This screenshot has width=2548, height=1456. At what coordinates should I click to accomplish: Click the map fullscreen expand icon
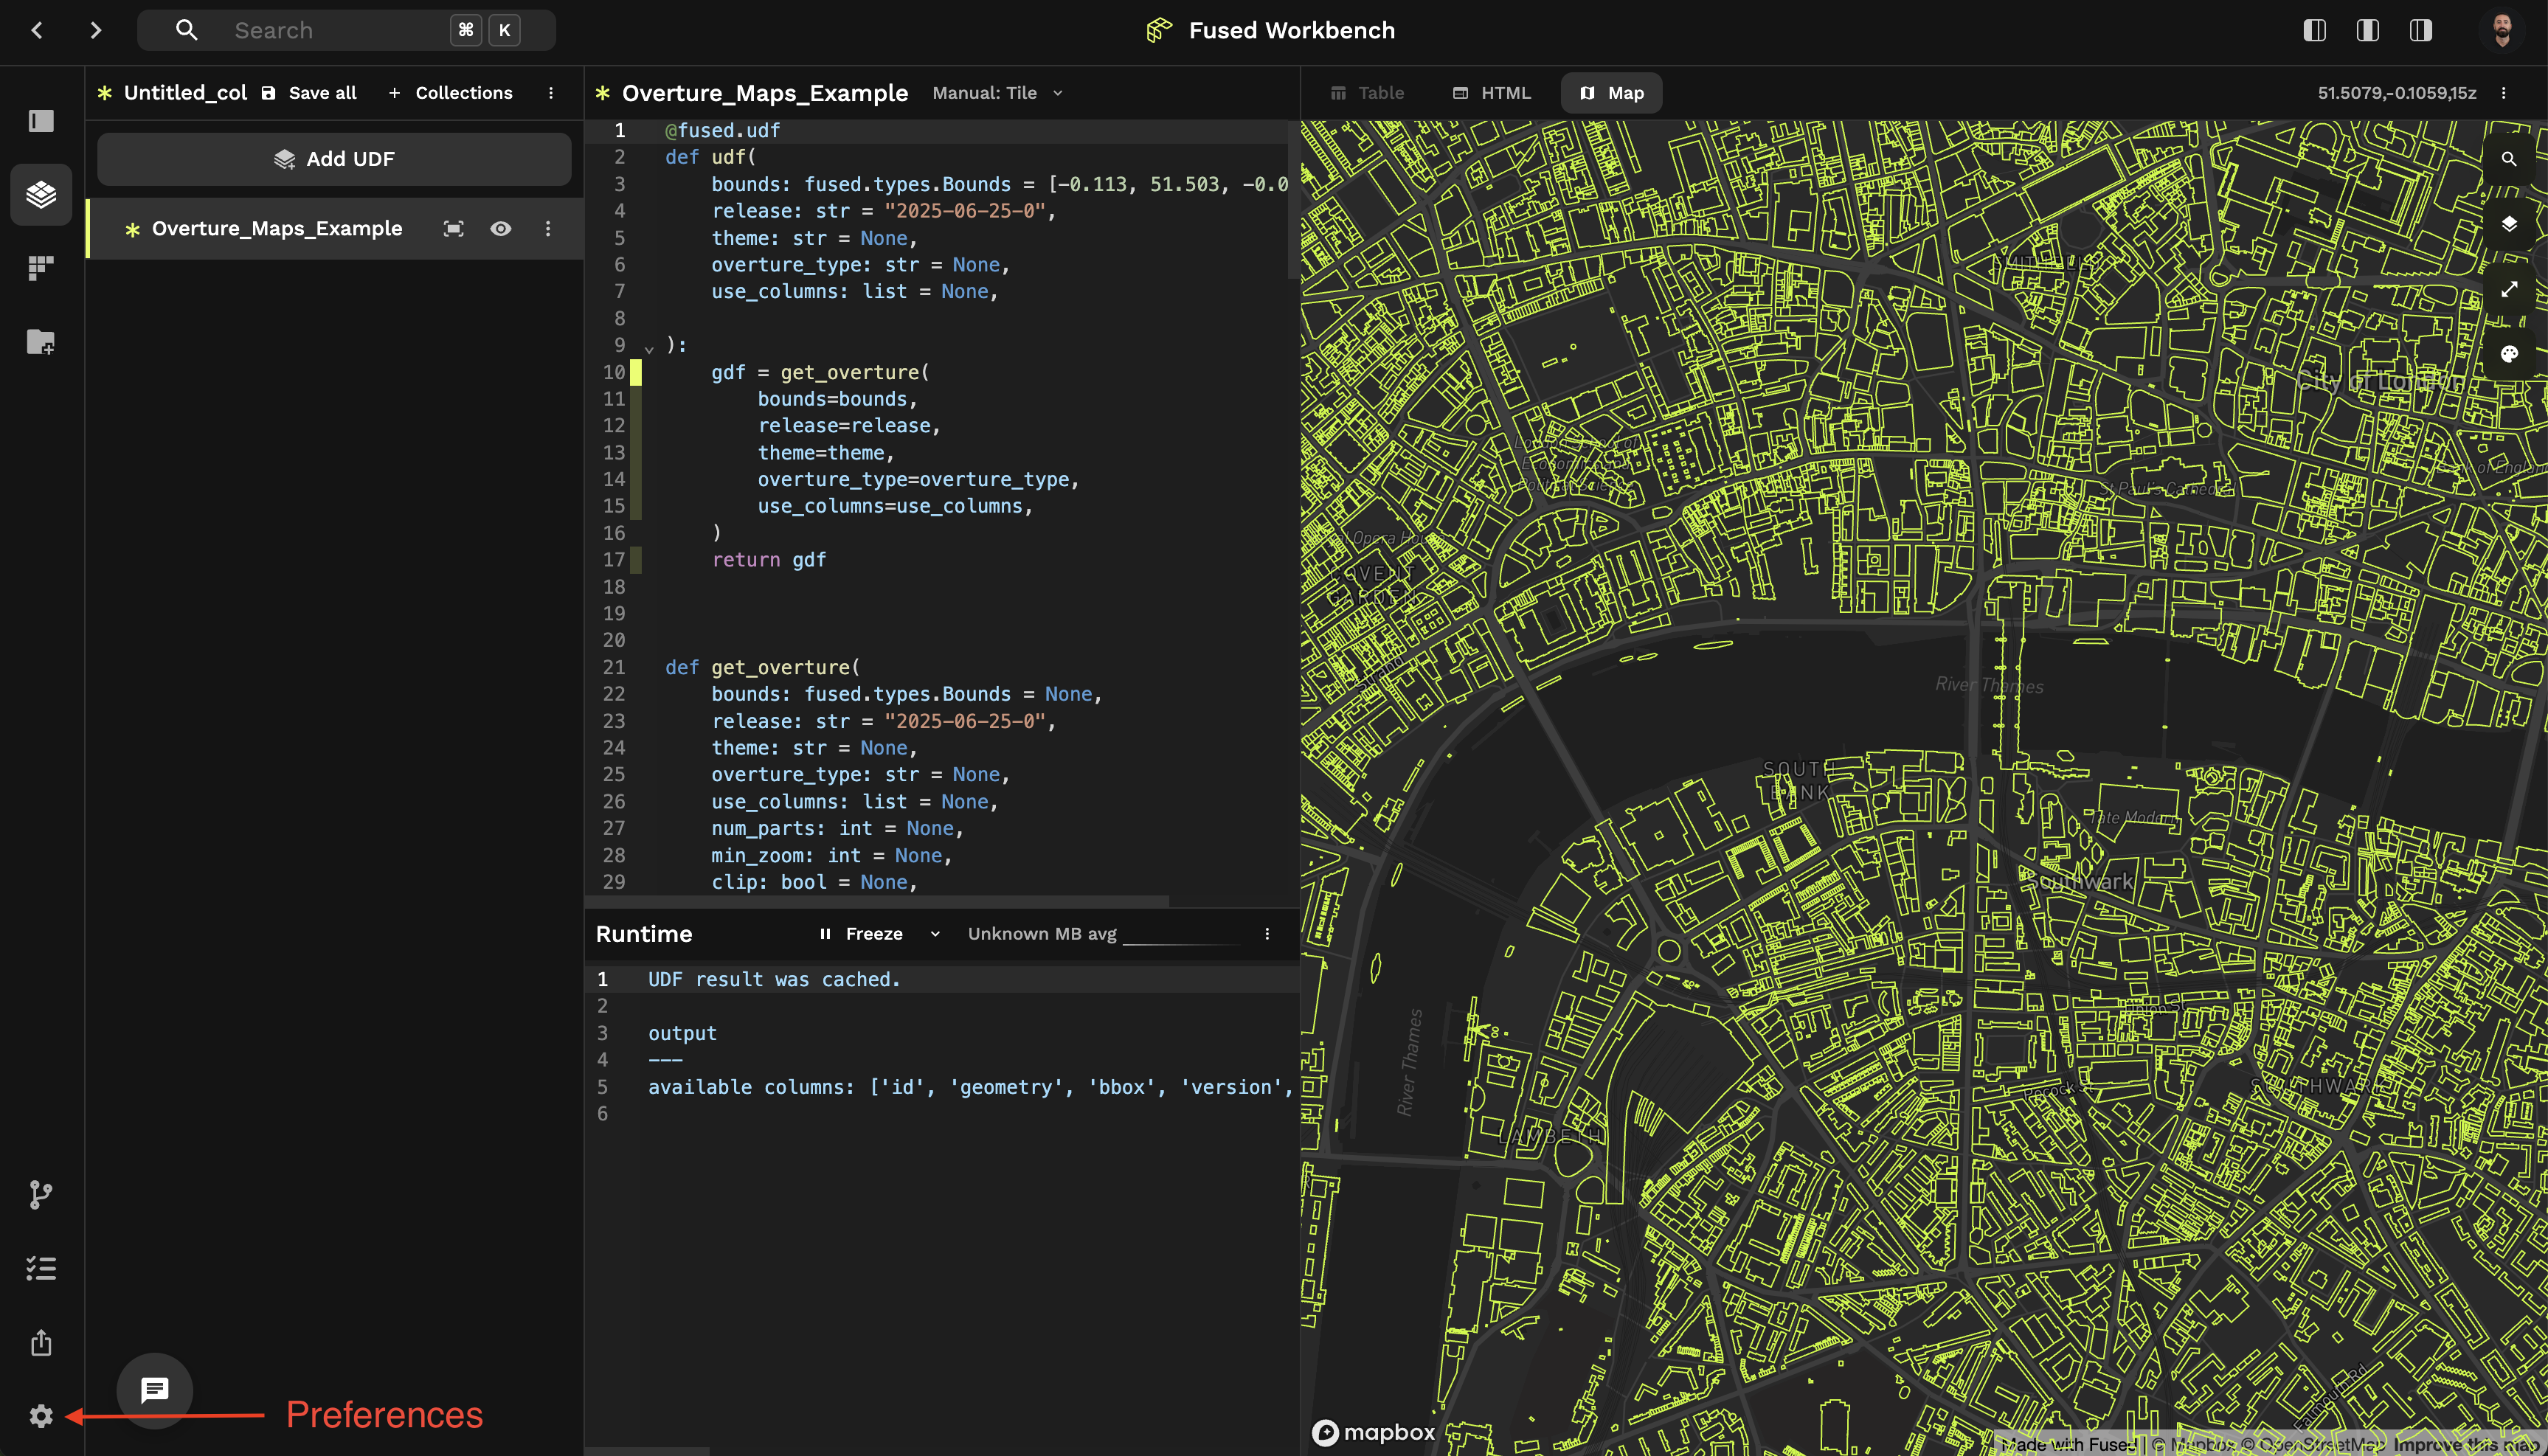tap(2508, 289)
